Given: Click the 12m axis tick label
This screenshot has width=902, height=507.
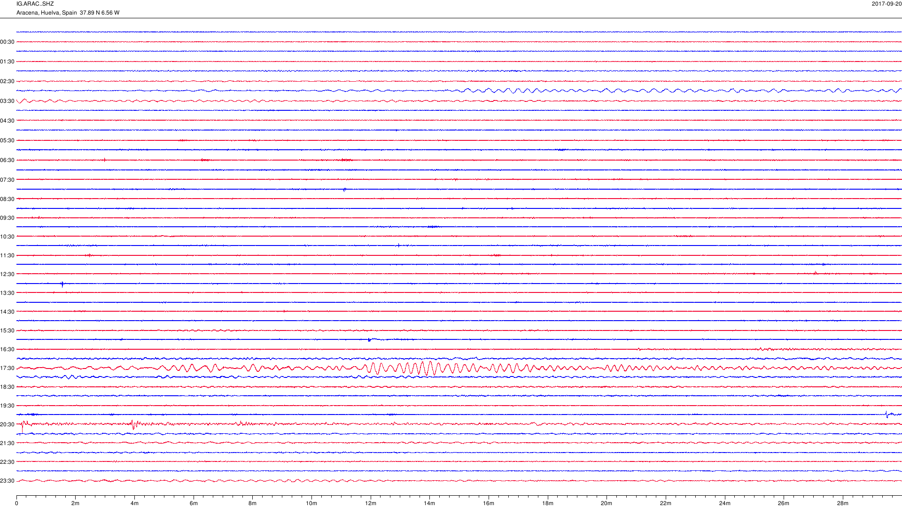Looking at the screenshot, I should [371, 503].
